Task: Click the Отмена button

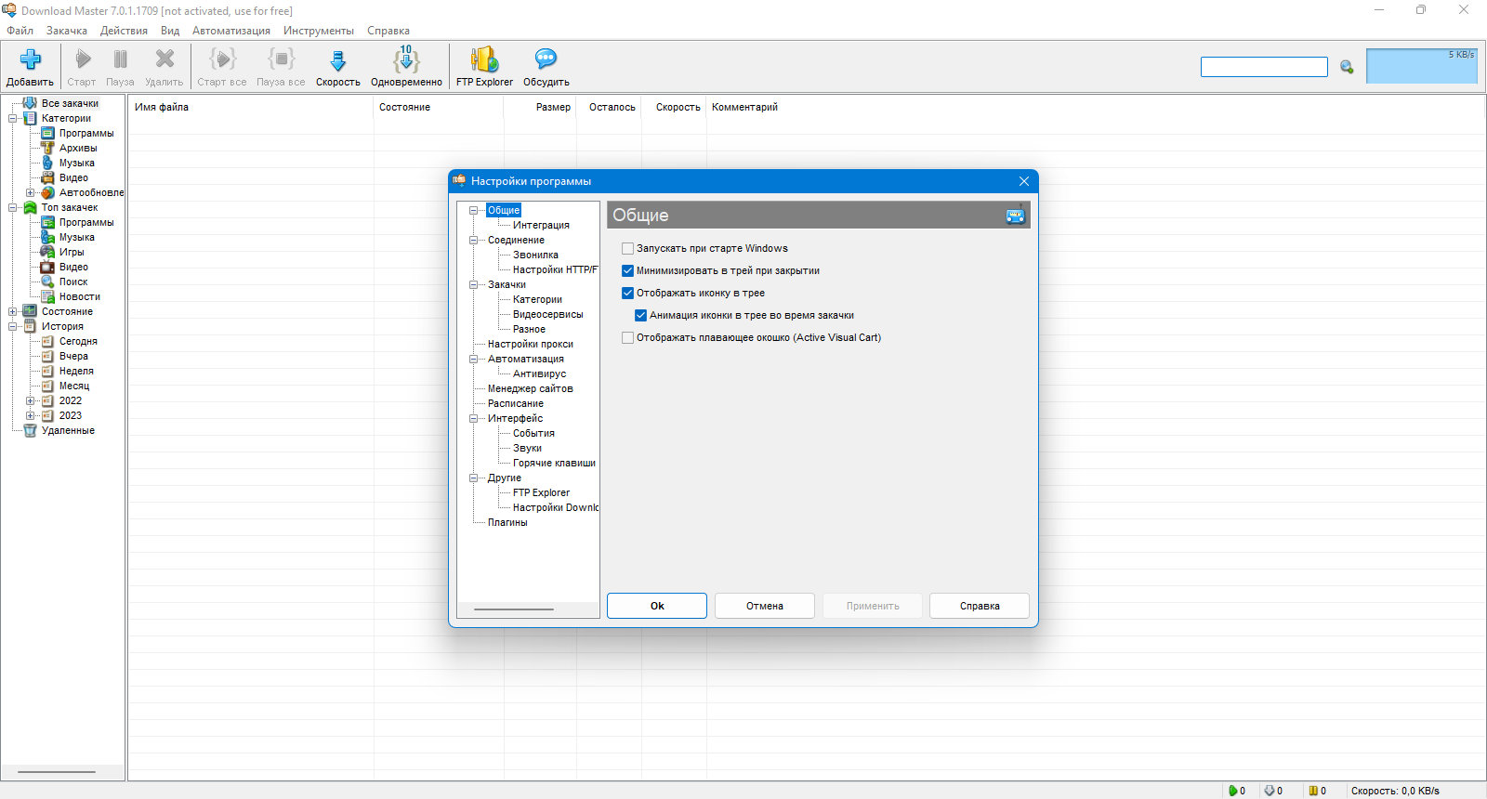Action: pyautogui.click(x=765, y=606)
